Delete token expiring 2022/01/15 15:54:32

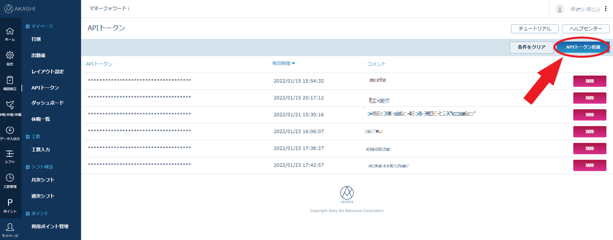tap(590, 81)
